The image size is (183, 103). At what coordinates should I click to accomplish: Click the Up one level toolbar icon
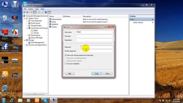point(31,12)
